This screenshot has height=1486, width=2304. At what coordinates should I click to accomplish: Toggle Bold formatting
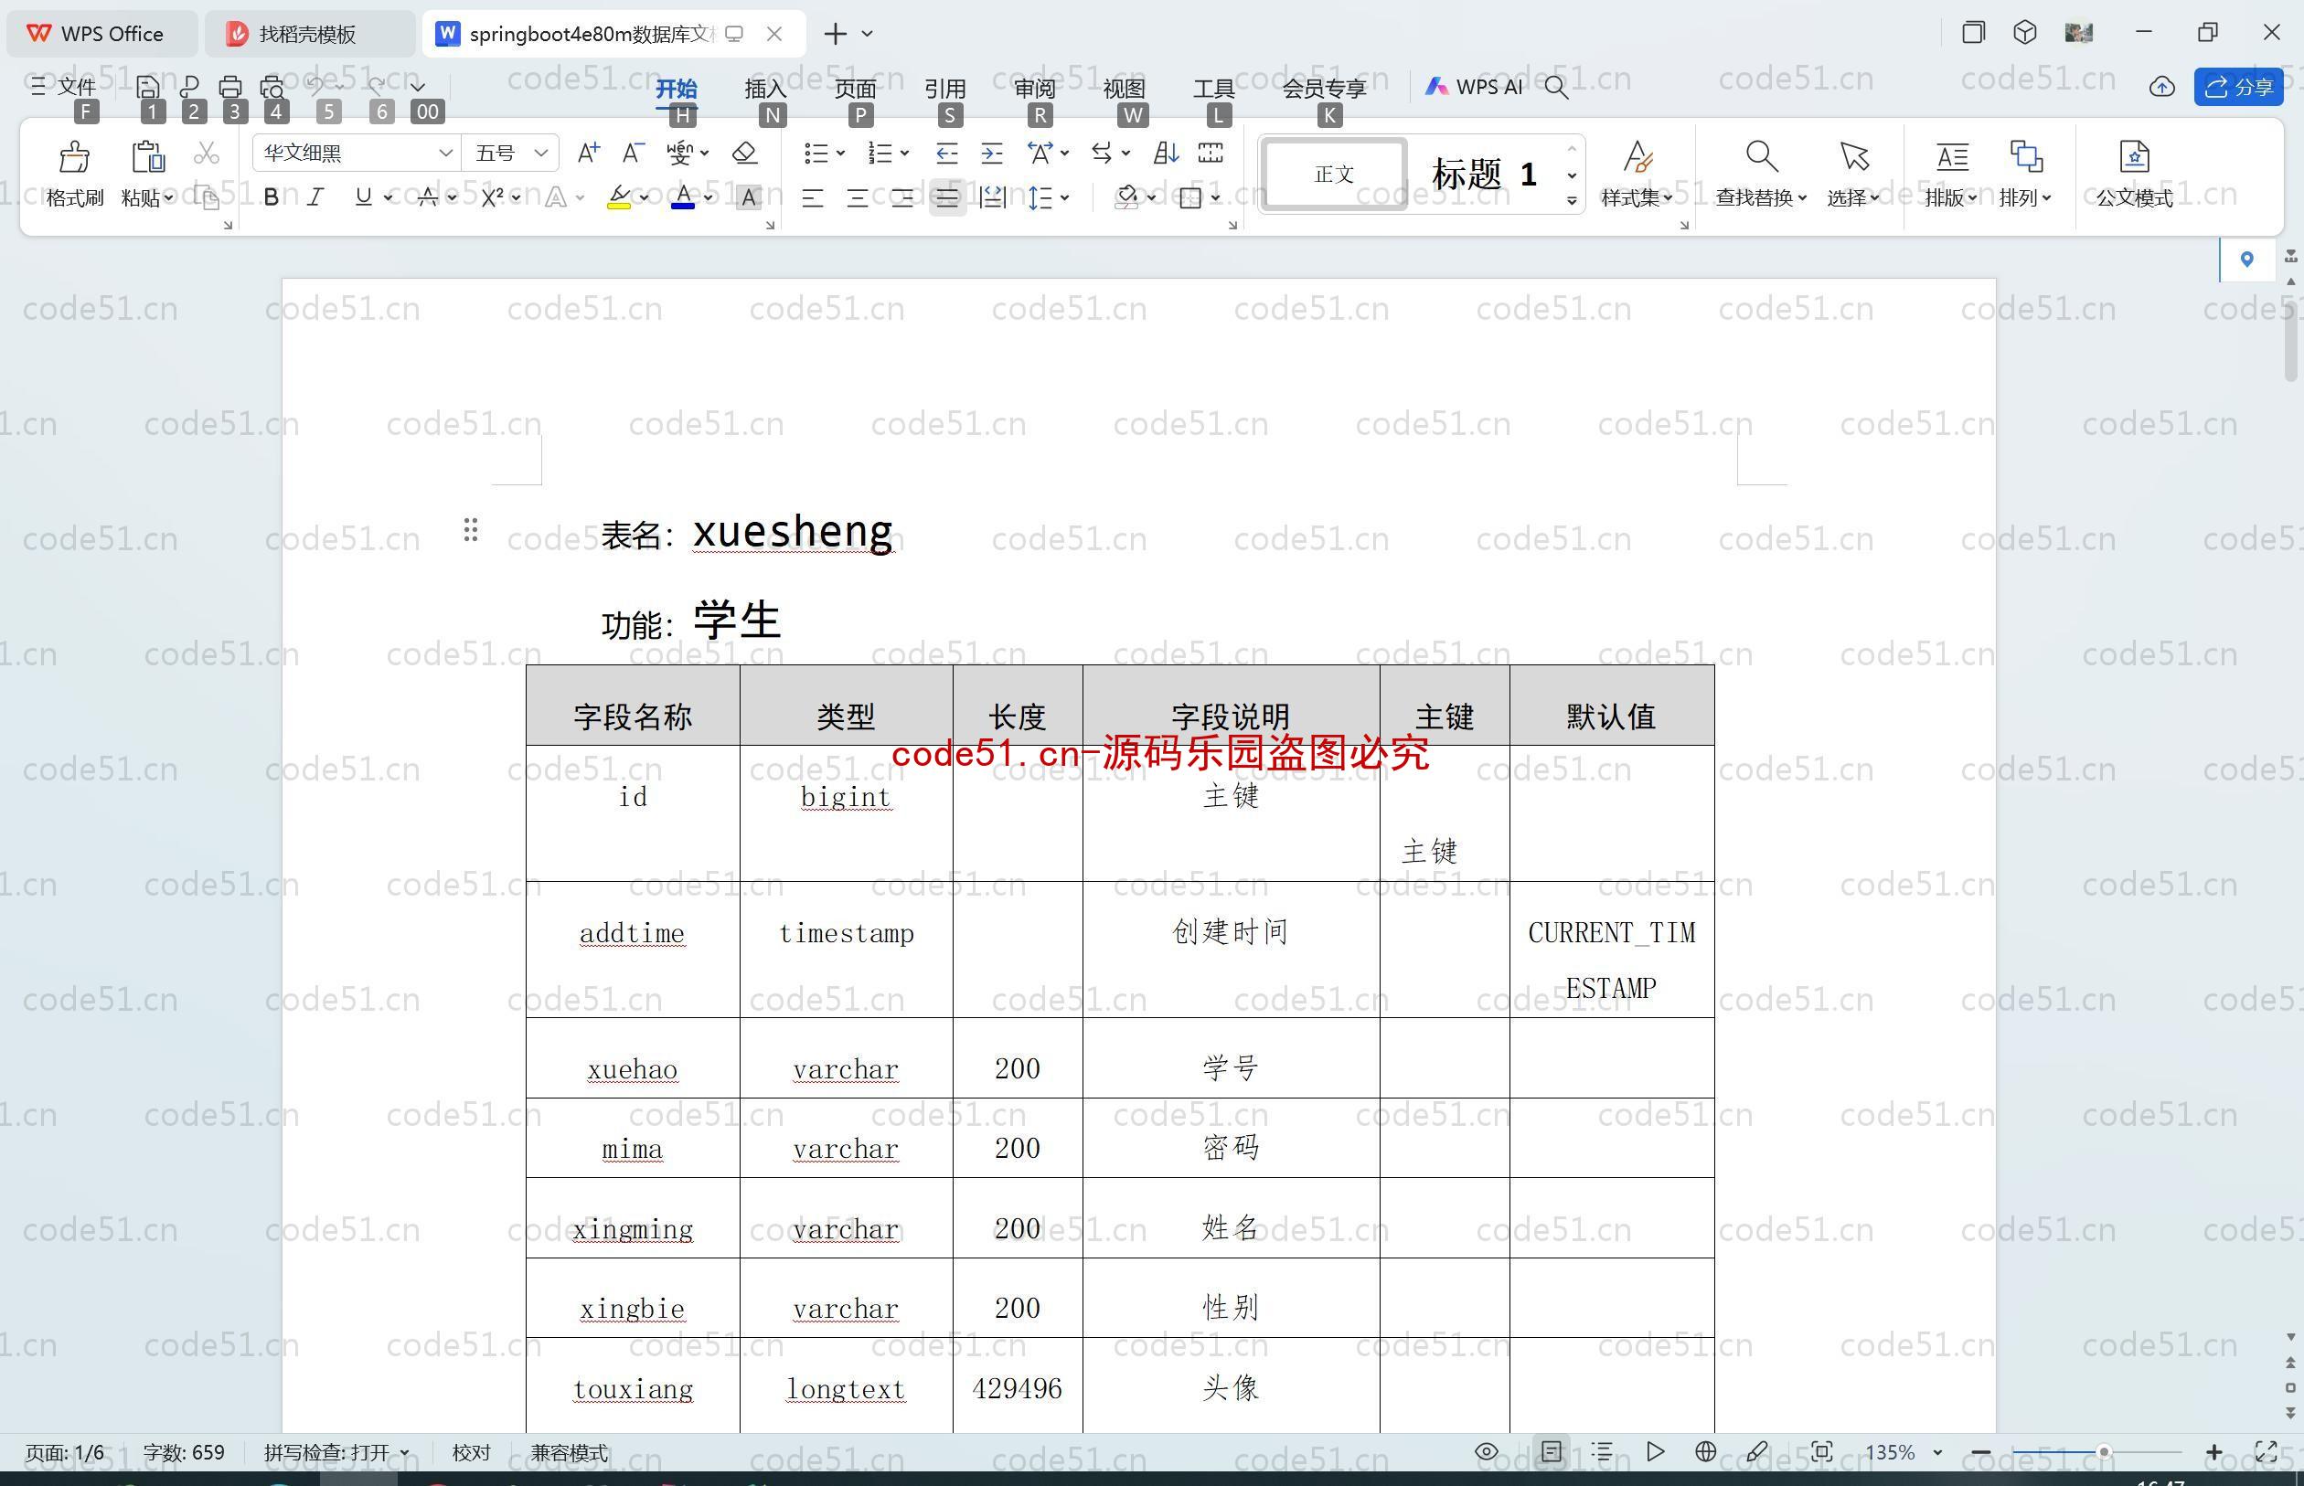tap(272, 197)
